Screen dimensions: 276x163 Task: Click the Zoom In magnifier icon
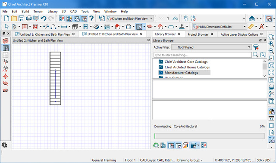(271, 44)
